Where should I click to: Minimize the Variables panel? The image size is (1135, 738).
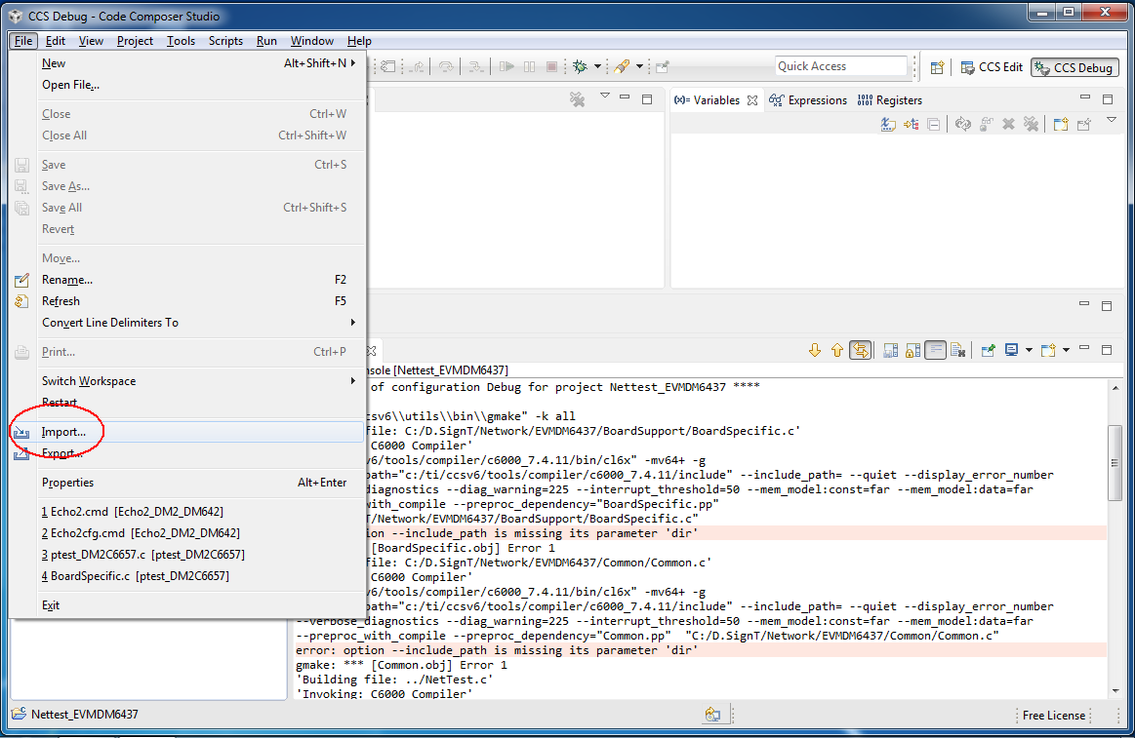click(1084, 97)
